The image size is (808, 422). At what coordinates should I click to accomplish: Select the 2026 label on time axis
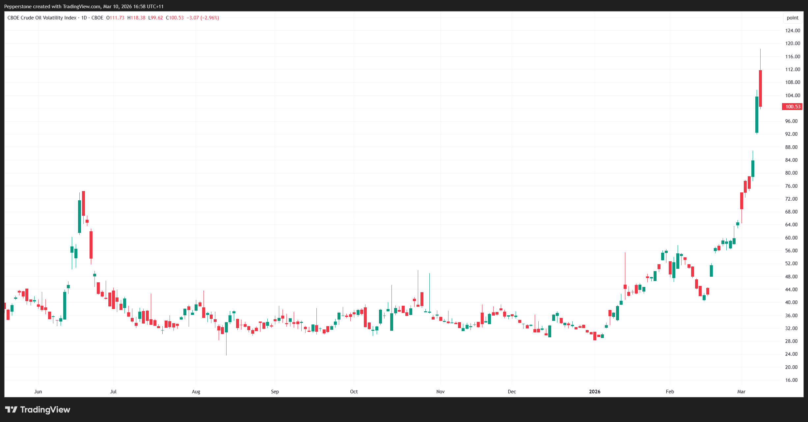click(x=594, y=391)
